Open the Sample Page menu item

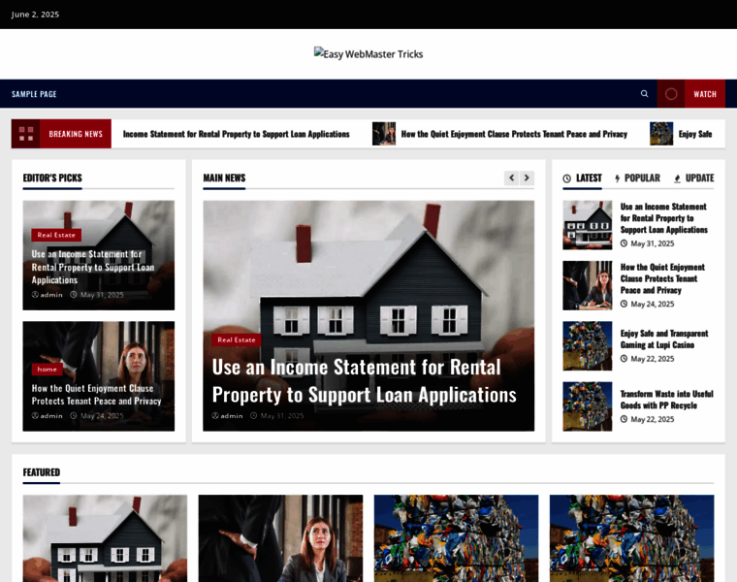point(34,94)
